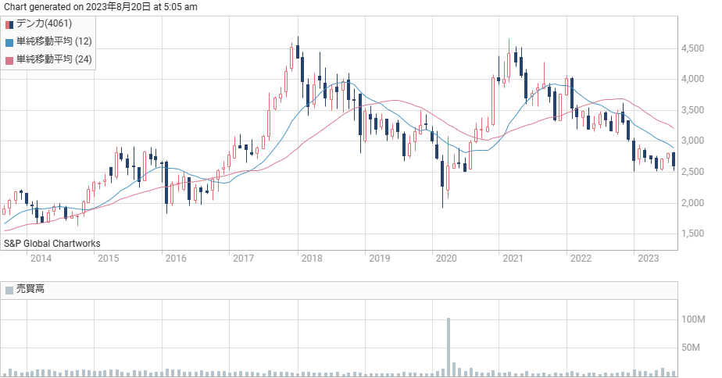This screenshot has height=378, width=722.
Task: Click the 4,500 price axis label
Action: point(693,48)
